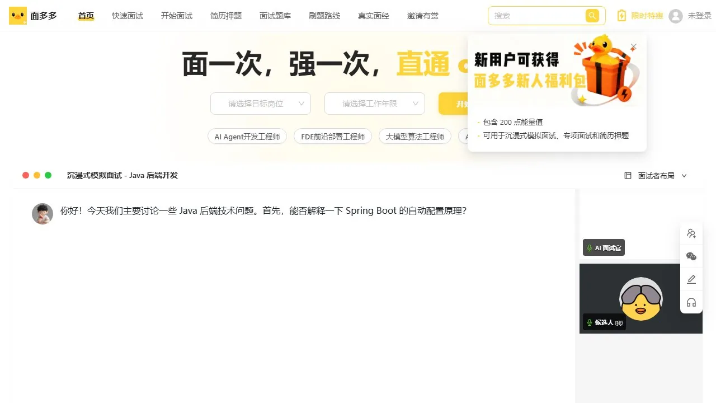Open the 请选择目标岗位 dropdown
Screen dimensions: 716x403
261,104
